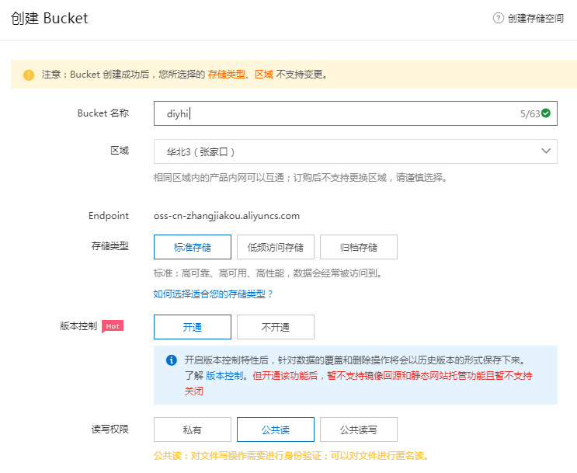
Task: Click the Bucket 名称 input field
Action: 356,113
